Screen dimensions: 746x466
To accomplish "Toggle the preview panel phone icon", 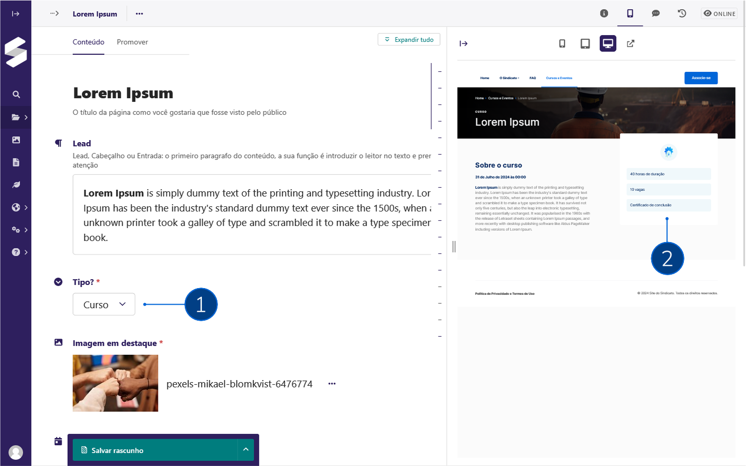I will click(630, 13).
